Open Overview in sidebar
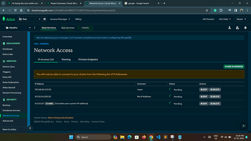The width and height of the screenshot is (251, 141). coord(7,37)
